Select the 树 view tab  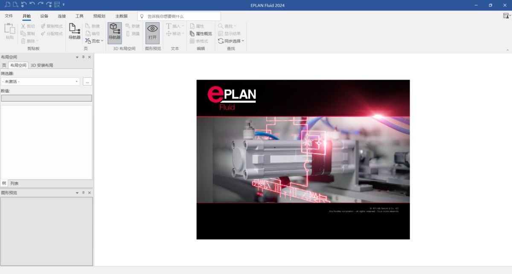click(x=4, y=183)
